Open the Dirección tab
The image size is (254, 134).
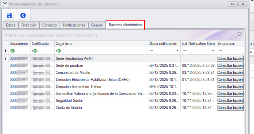click(x=29, y=25)
